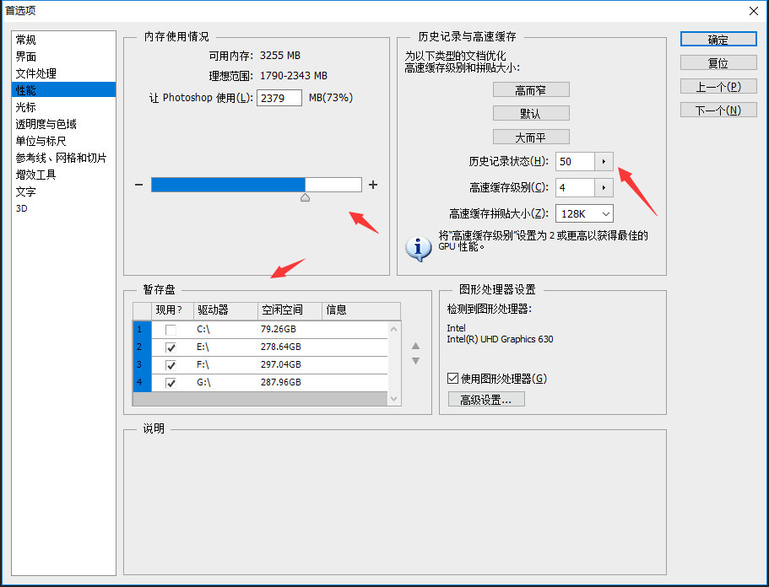Click the 297.04GB free space cell

[281, 364]
